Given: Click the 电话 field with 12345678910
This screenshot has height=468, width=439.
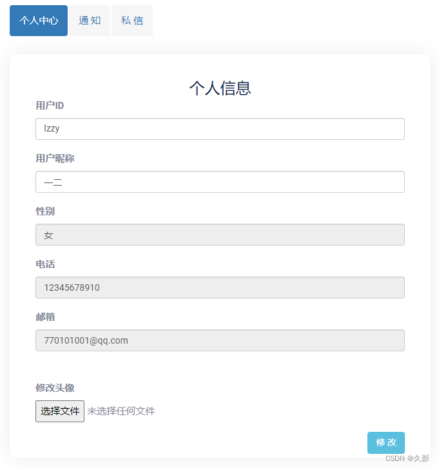Looking at the screenshot, I should 220,288.
